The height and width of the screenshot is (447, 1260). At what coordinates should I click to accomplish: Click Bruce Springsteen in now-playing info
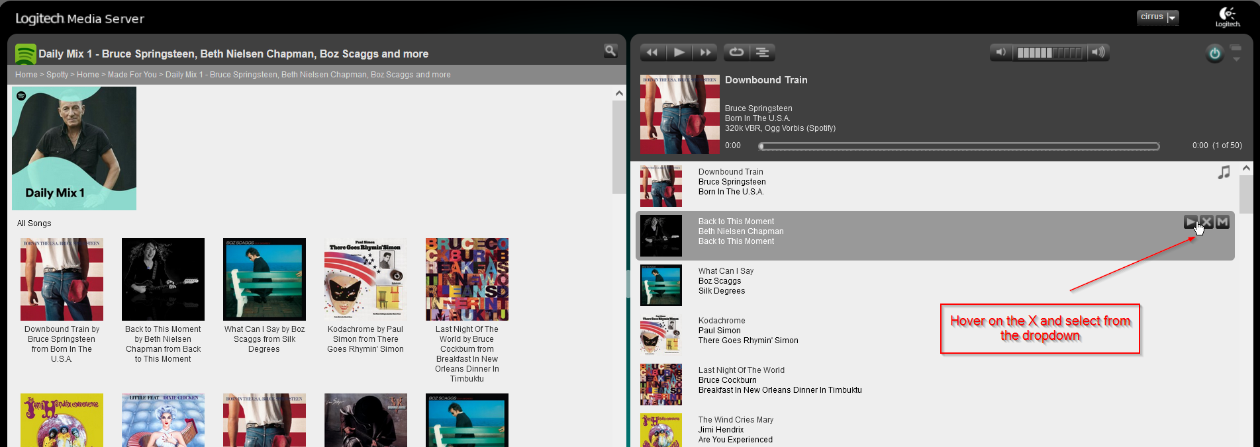coord(758,108)
